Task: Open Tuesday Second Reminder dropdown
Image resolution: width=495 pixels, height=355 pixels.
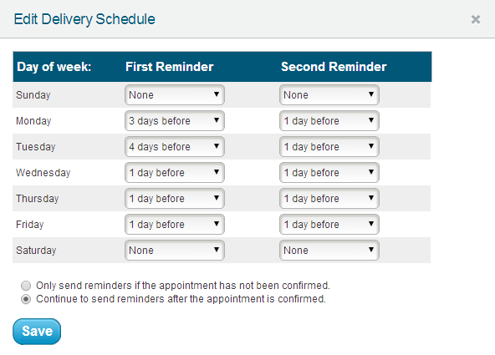Action: [x=329, y=147]
